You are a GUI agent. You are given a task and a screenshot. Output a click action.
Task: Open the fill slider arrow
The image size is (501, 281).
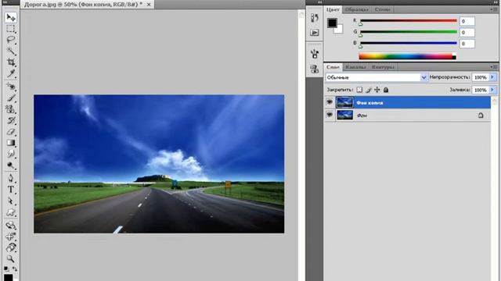(x=492, y=90)
